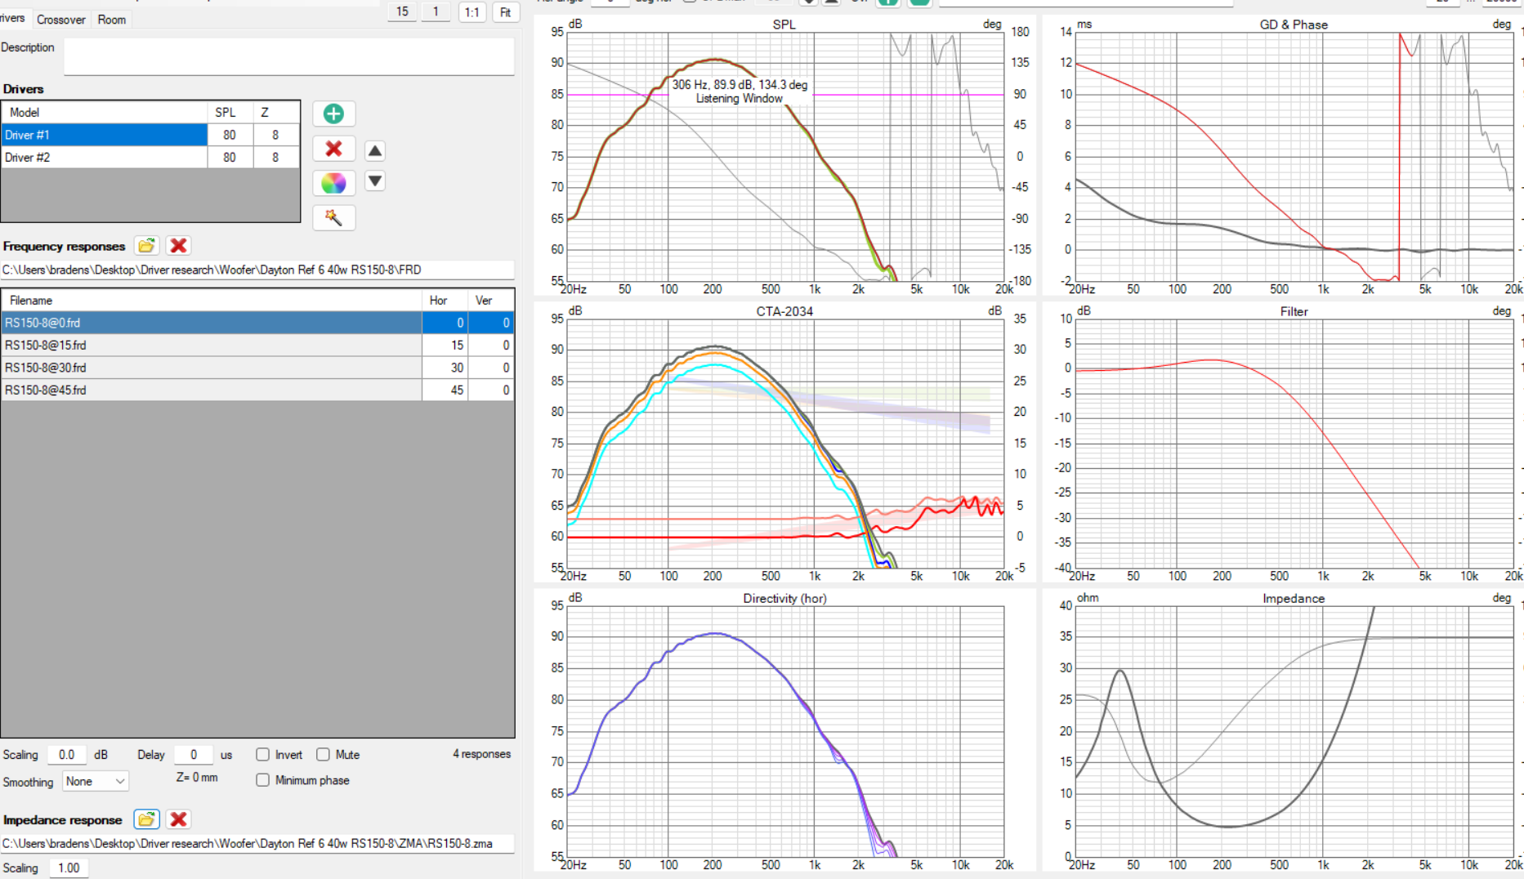Open the driver color wheel picker

pyautogui.click(x=333, y=183)
